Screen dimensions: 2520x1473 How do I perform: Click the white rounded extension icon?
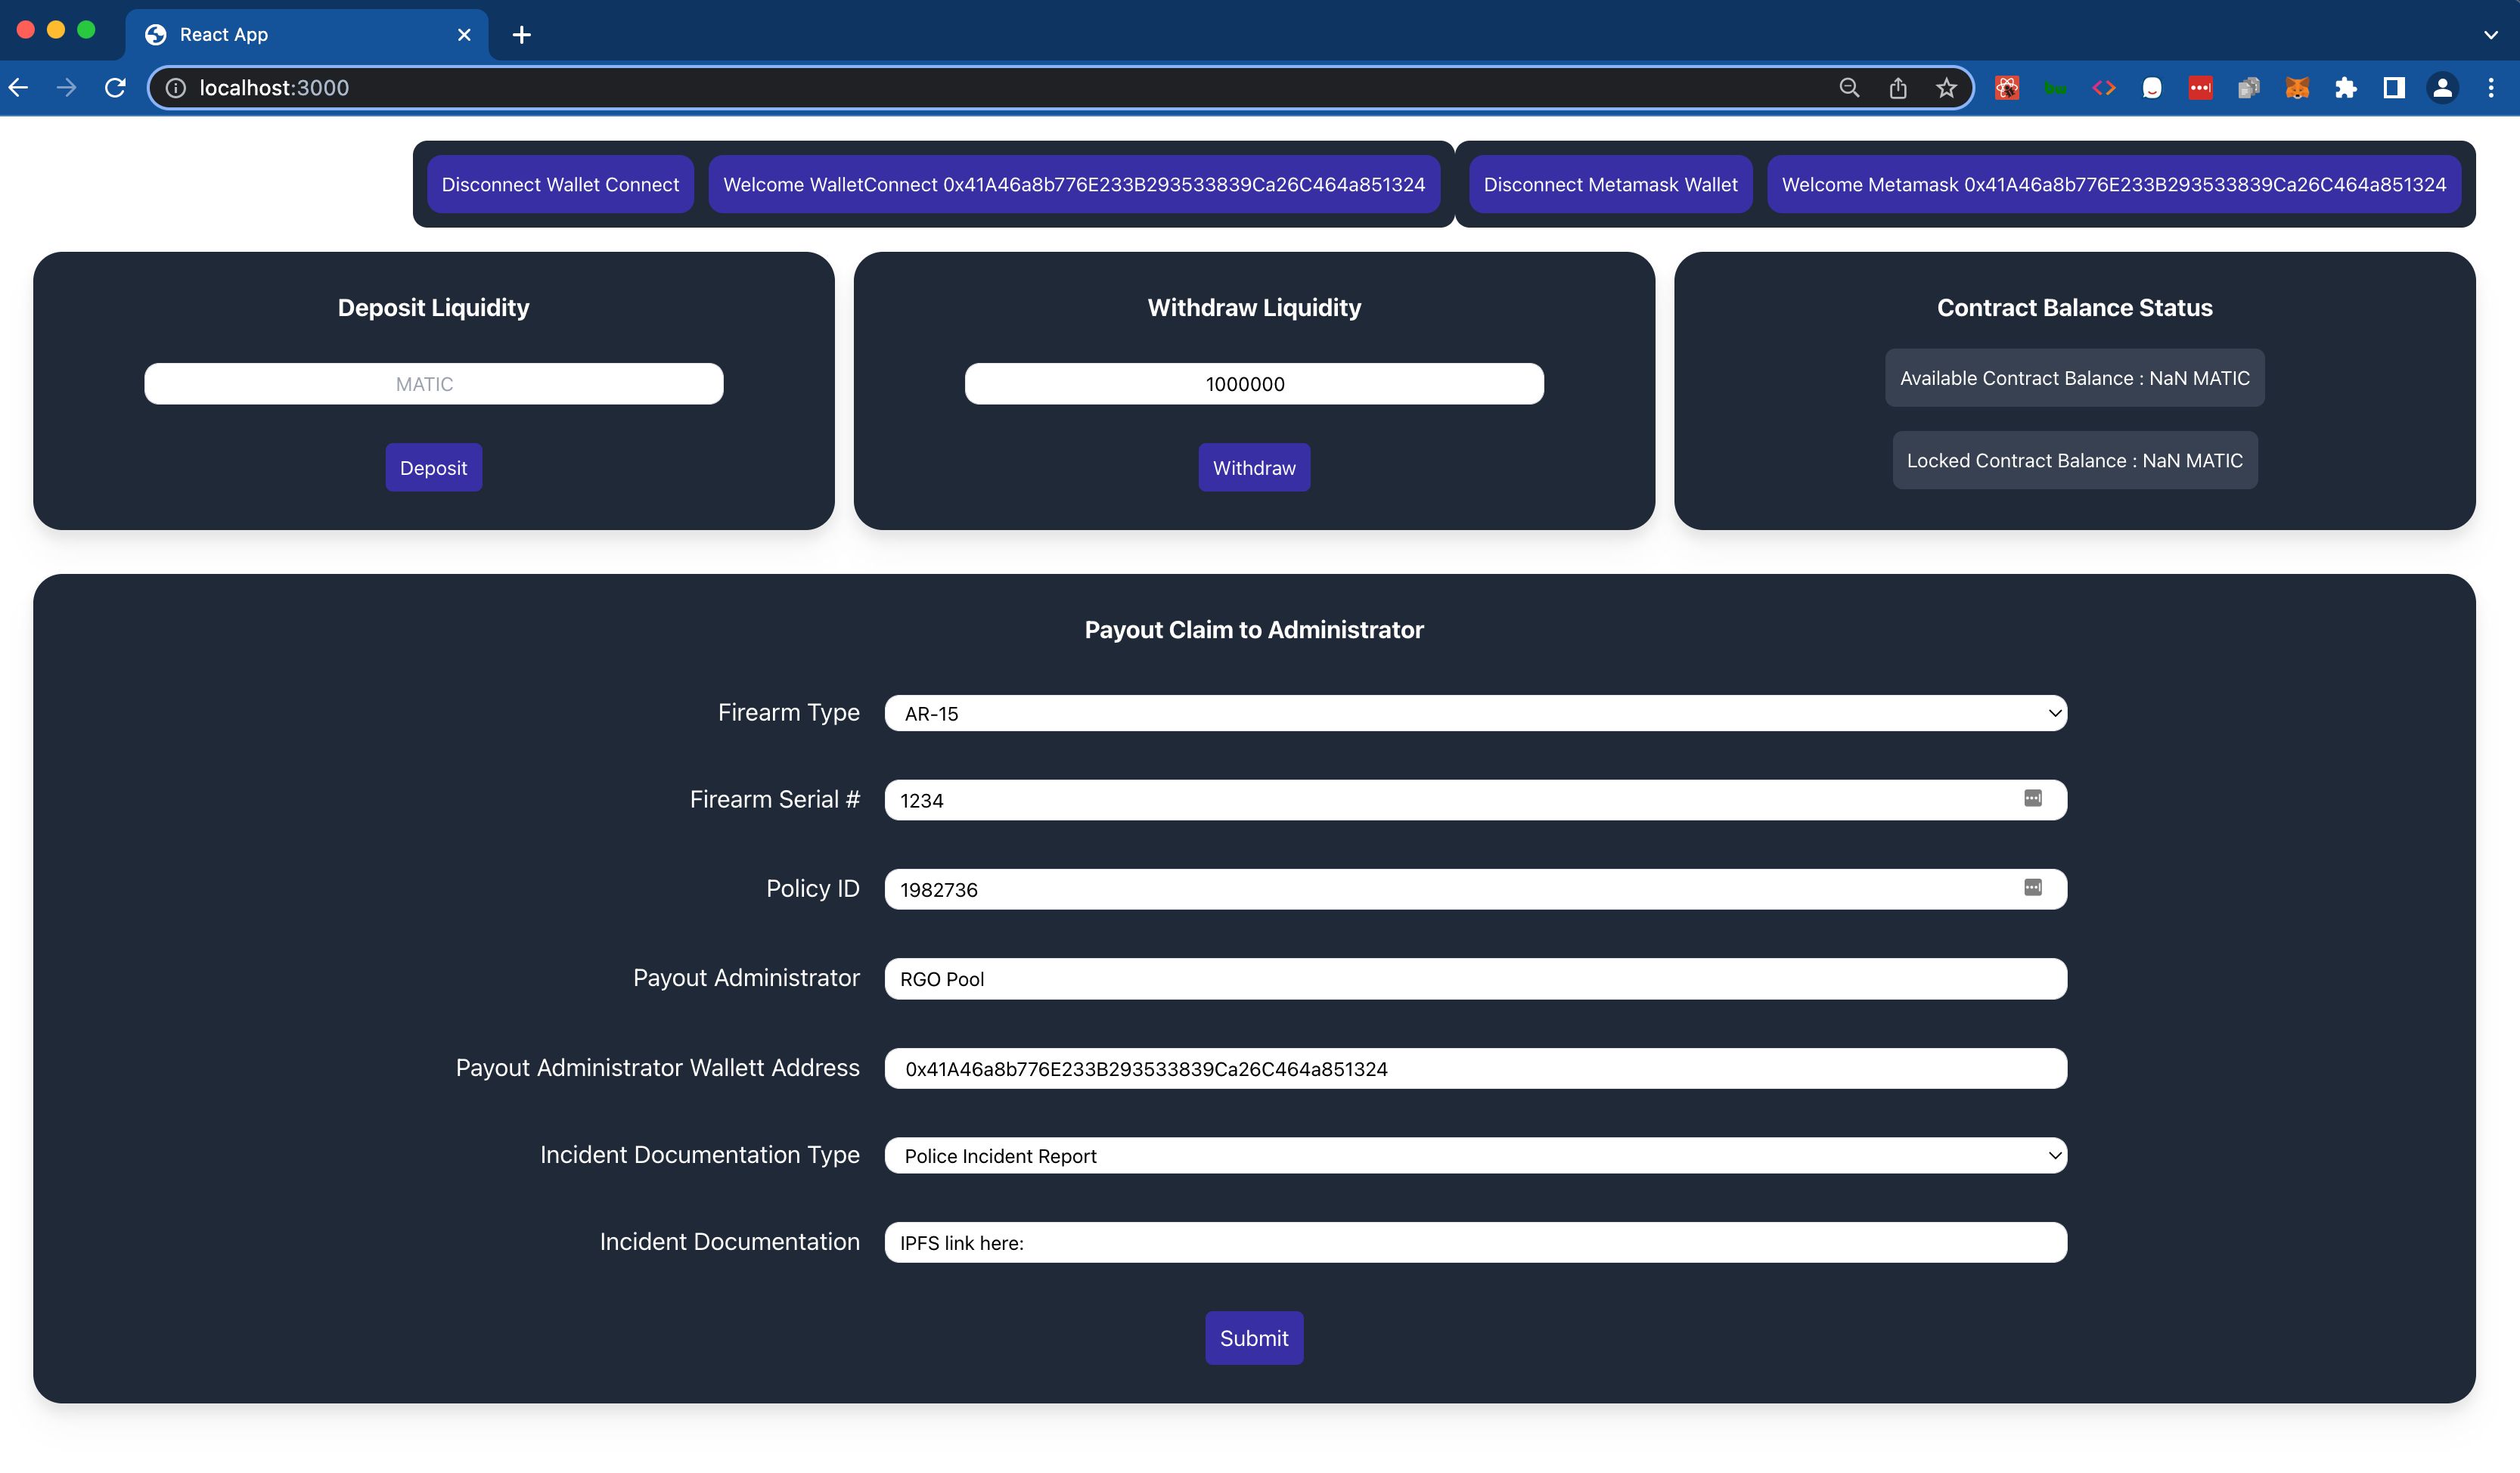(x=2152, y=88)
